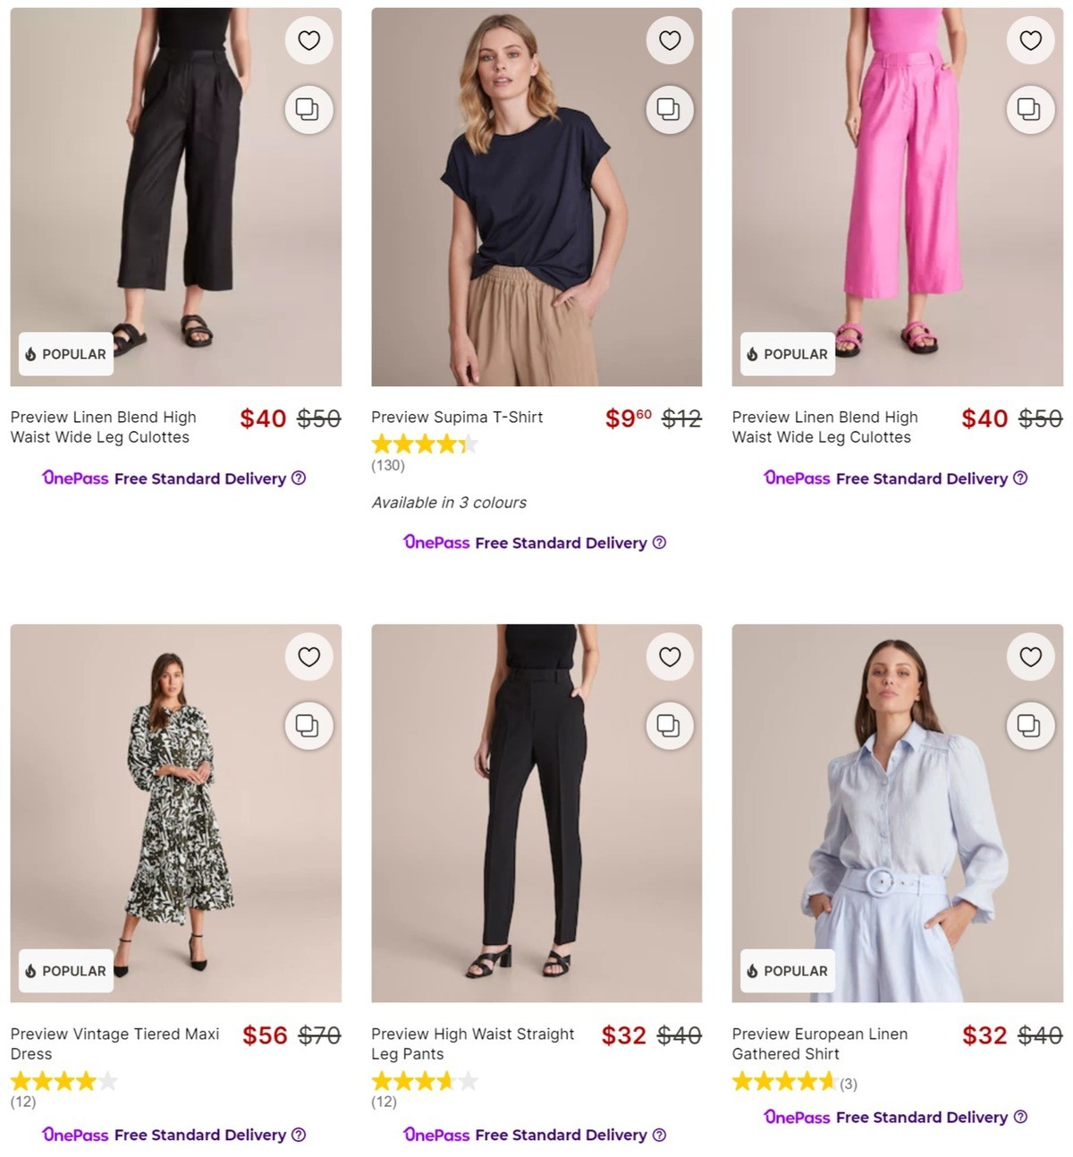This screenshot has width=1073, height=1157.
Task: Click the (130) reviews count for Supima T-Shirt
Action: (387, 466)
